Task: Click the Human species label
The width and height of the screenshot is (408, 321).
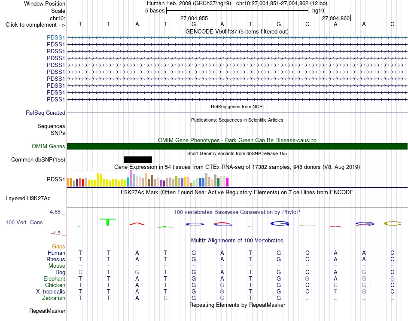Action: click(56, 253)
